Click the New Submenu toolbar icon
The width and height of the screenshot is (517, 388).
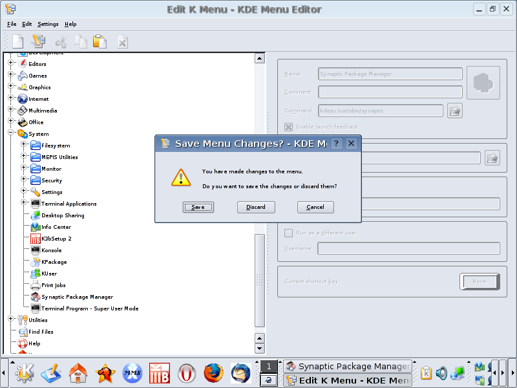point(39,41)
